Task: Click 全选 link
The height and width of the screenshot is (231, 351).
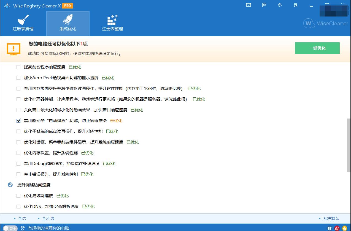Action: 22,218
